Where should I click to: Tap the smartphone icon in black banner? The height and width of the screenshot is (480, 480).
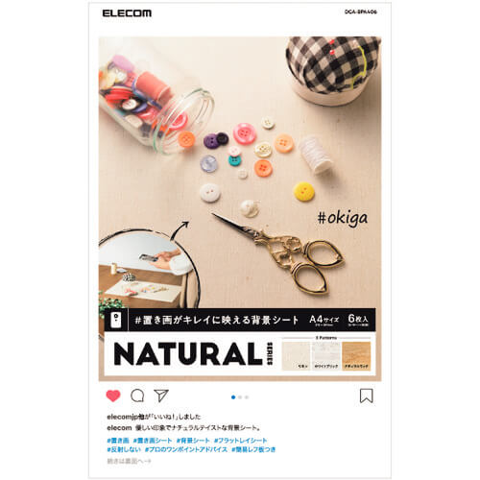point(115,320)
